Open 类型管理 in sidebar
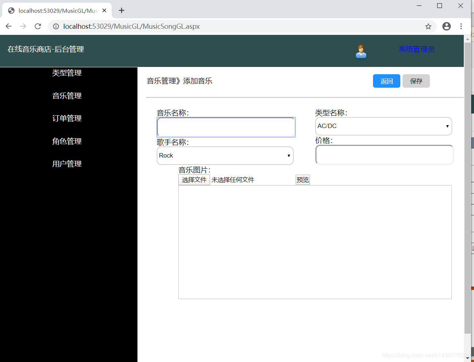 67,73
